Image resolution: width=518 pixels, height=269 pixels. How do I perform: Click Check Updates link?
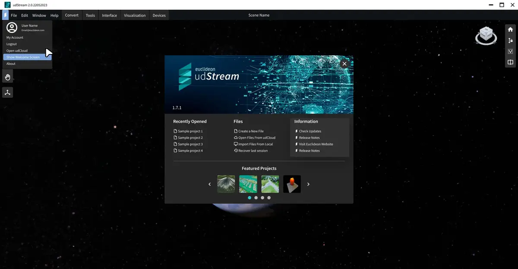coord(310,131)
